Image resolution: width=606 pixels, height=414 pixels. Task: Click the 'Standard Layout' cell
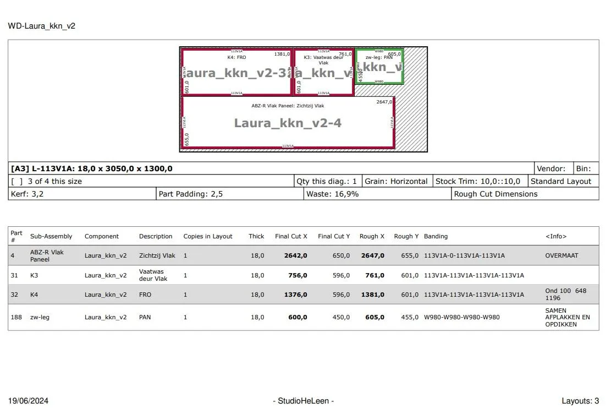click(563, 182)
